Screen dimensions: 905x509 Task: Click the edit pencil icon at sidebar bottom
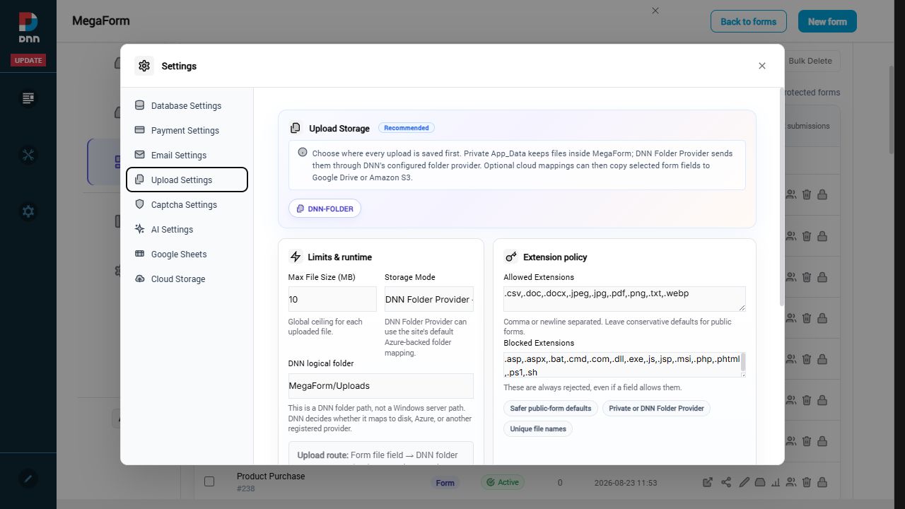coord(28,479)
